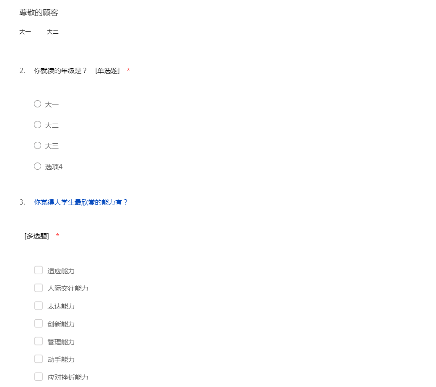Click the 尊敬的顾客 heading
Viewport: 436px width, 387px height.
[x=39, y=13]
